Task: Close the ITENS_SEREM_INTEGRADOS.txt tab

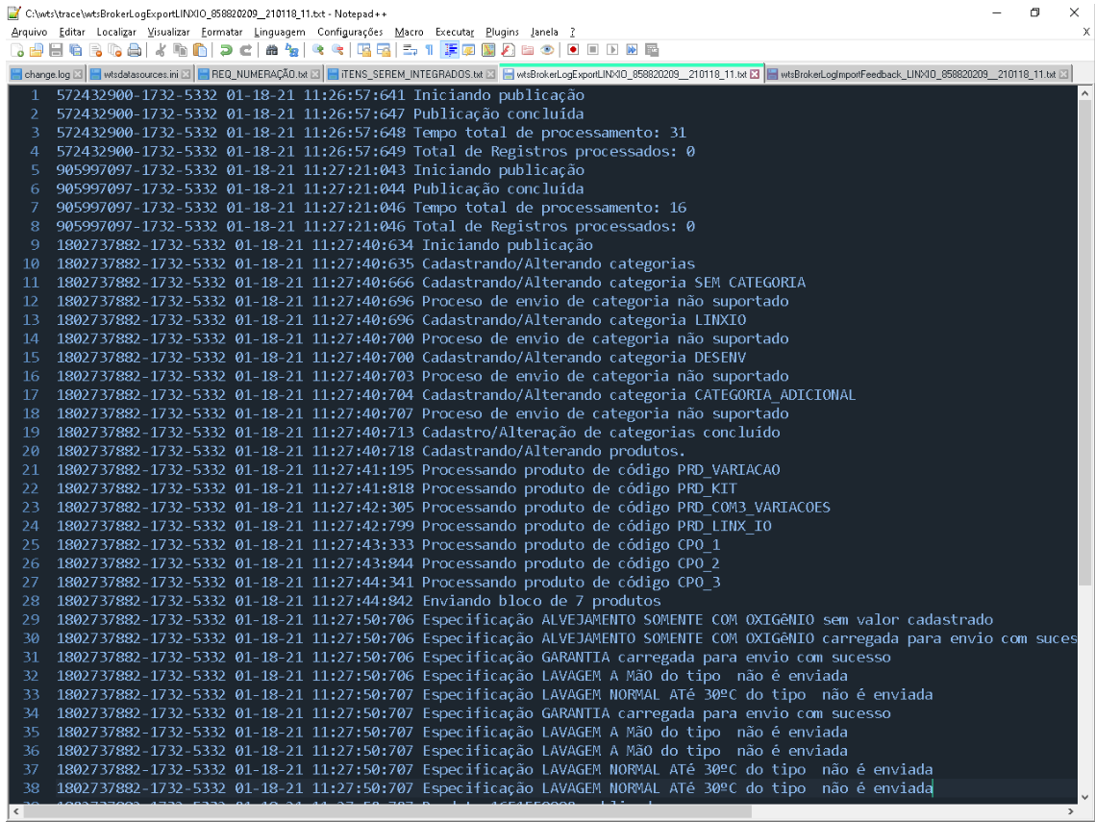Action: point(491,74)
